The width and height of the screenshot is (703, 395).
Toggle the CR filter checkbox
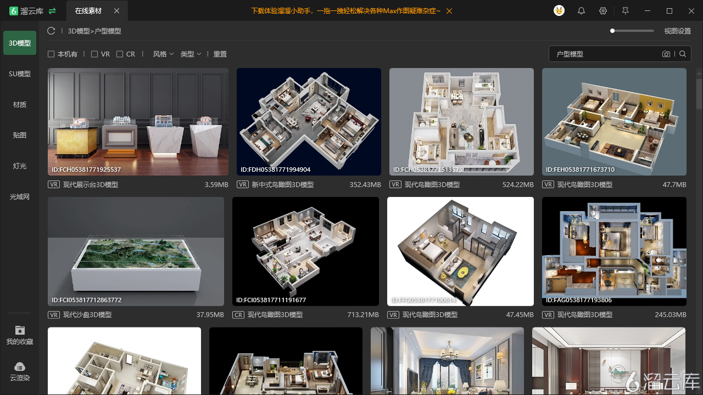[120, 54]
